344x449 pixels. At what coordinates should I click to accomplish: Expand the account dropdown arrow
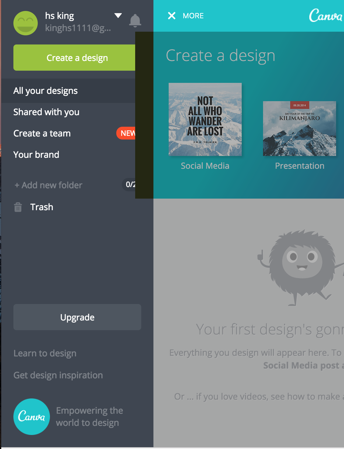pyautogui.click(x=118, y=16)
